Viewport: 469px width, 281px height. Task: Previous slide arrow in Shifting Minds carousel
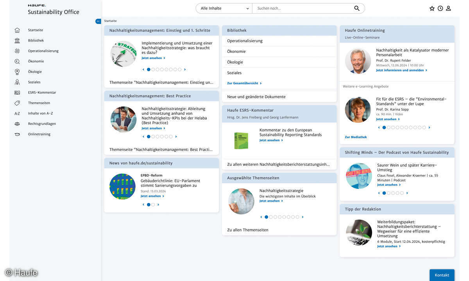tap(379, 193)
